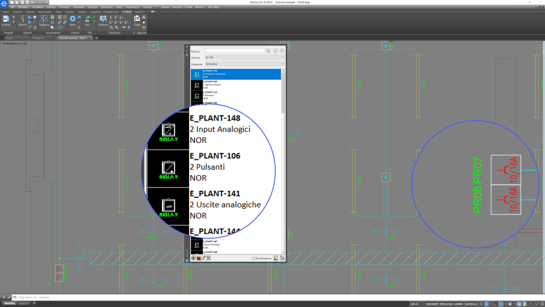545x307 pixels.
Task: Click the Ricerca search input field
Action: point(234,51)
